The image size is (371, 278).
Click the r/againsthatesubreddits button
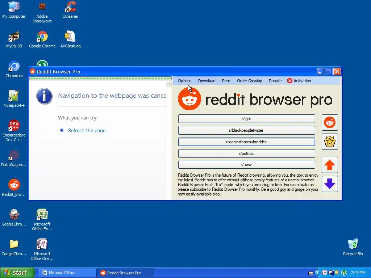pyautogui.click(x=246, y=142)
